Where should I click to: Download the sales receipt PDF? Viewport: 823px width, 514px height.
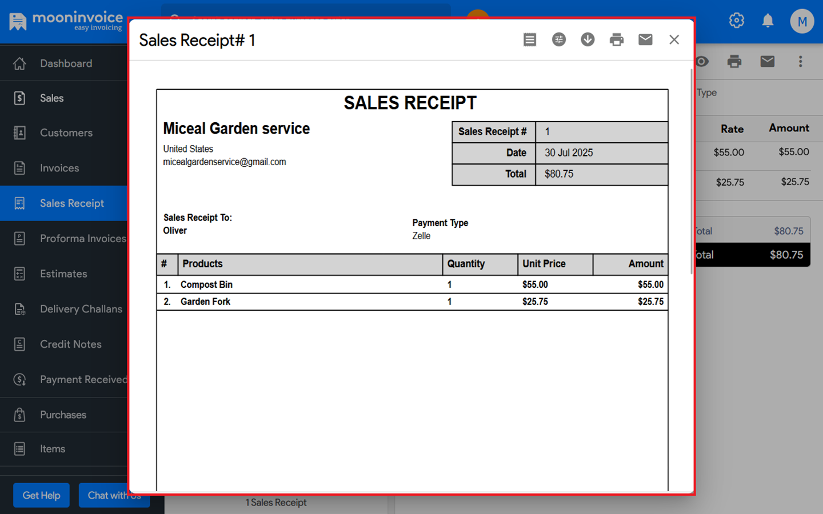tap(588, 39)
